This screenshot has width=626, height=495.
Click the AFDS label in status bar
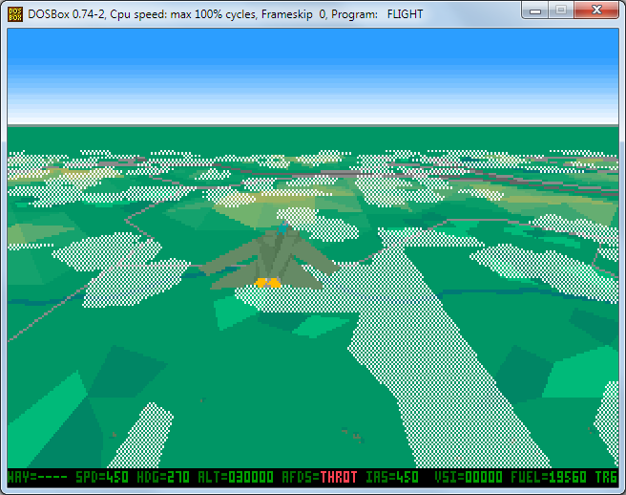click(x=298, y=477)
